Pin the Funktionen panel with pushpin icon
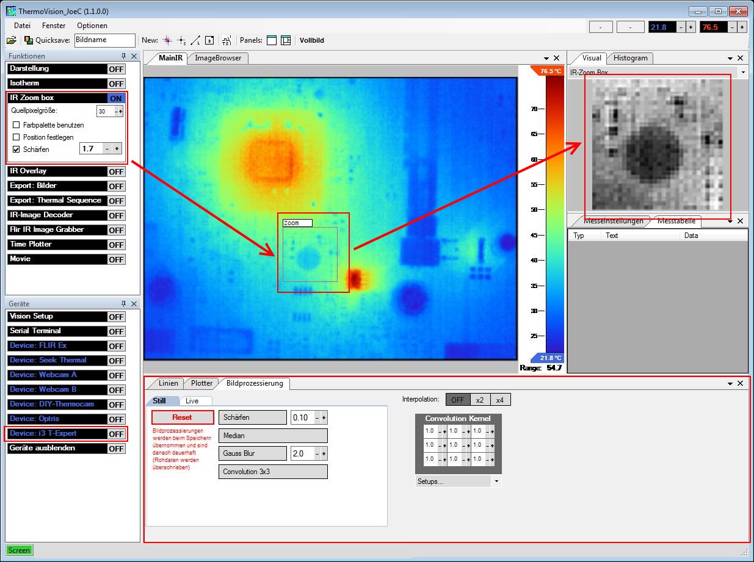The height and width of the screenshot is (562, 754). (123, 56)
